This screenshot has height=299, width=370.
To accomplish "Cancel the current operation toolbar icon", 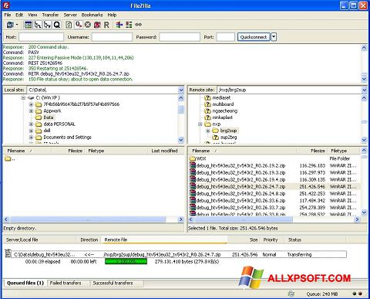I will [88, 25].
